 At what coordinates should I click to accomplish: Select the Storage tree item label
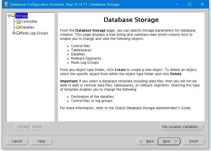[x=21, y=16]
